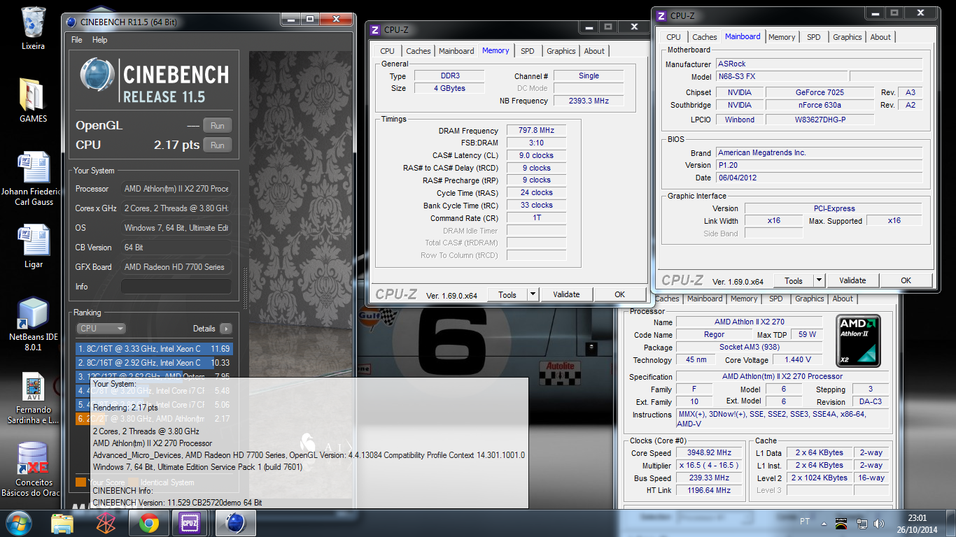The height and width of the screenshot is (537, 956).
Task: Open Tools dropdown arrow in CPU-Z Memory window
Action: click(x=533, y=295)
